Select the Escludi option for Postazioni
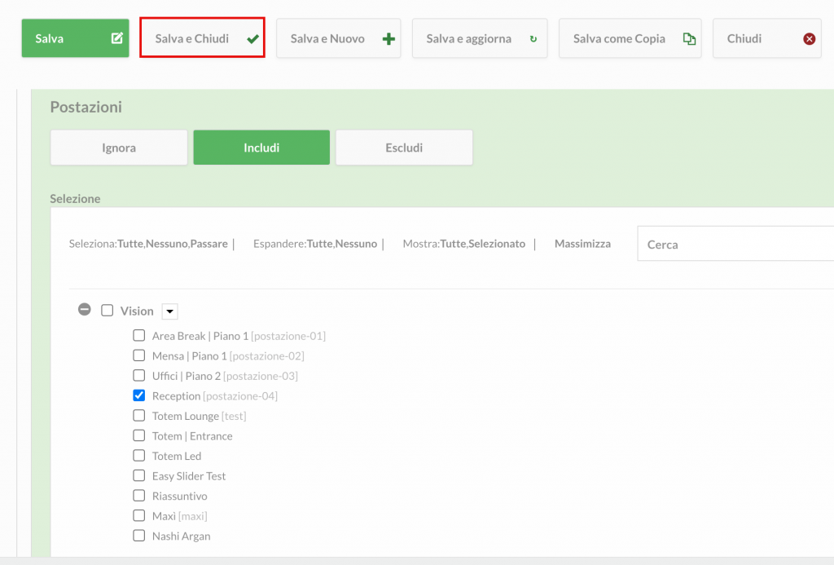 [x=404, y=148]
